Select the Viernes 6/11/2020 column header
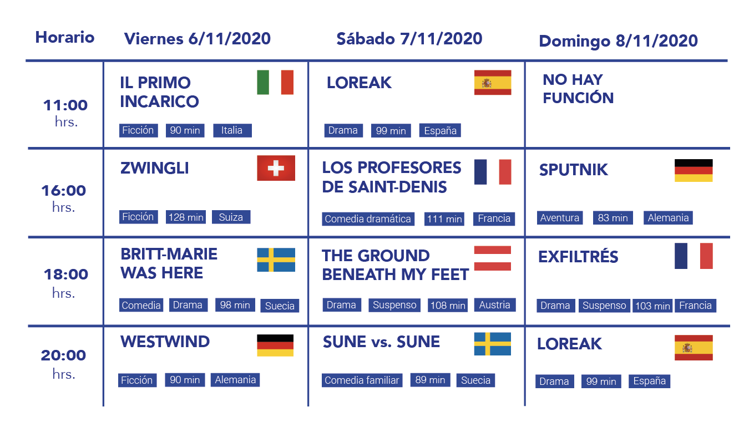The height and width of the screenshot is (422, 749). point(198,39)
